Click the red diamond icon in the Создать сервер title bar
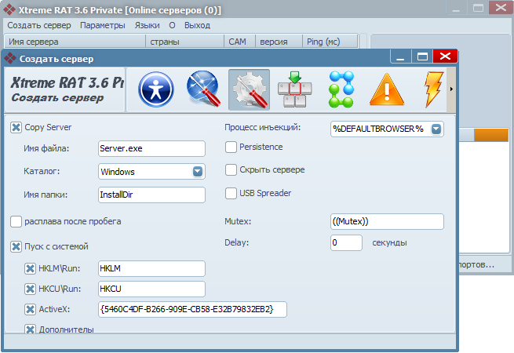Viewport: 514px width, 353px height. pos(10,59)
